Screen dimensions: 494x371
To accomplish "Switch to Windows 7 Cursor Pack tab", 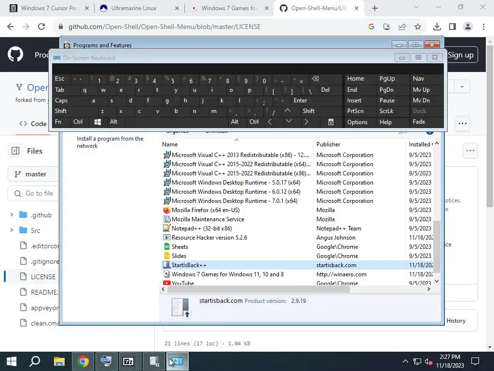I will coord(49,8).
